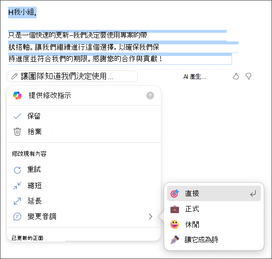The image size is (272, 259).
Task: Click the enter arrow on the 直接 row
Action: pyautogui.click(x=253, y=193)
